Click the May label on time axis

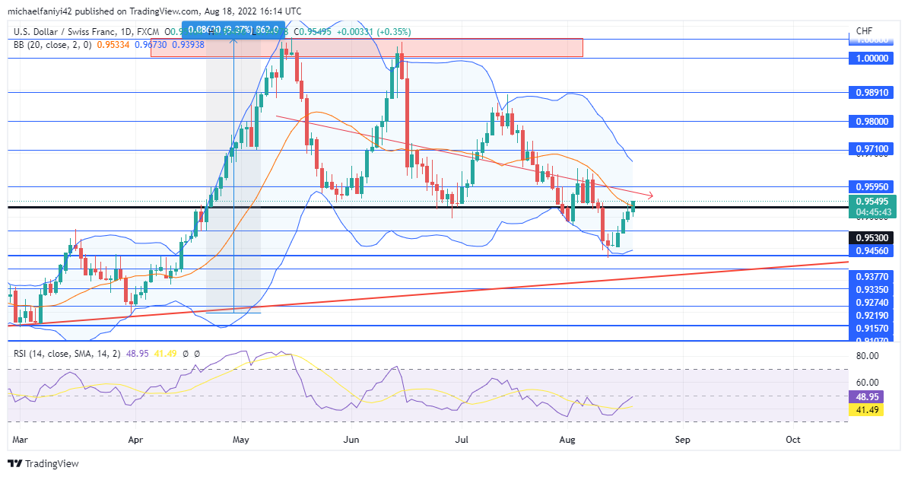tap(241, 439)
